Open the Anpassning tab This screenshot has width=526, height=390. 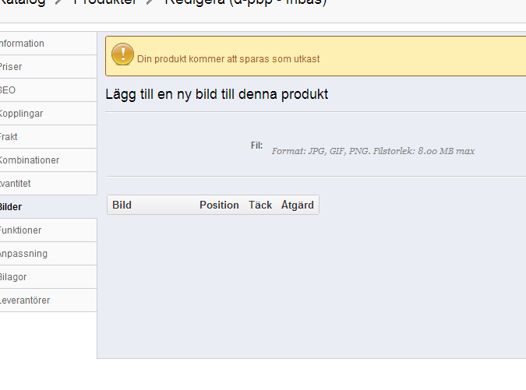click(x=23, y=254)
